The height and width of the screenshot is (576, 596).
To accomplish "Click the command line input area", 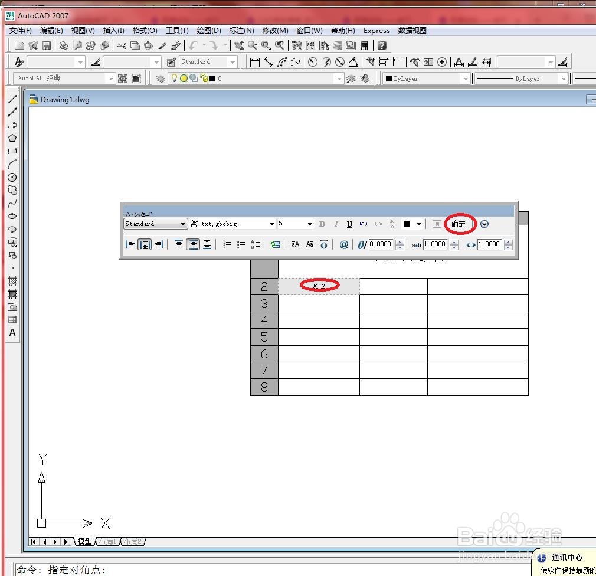I will [272, 570].
